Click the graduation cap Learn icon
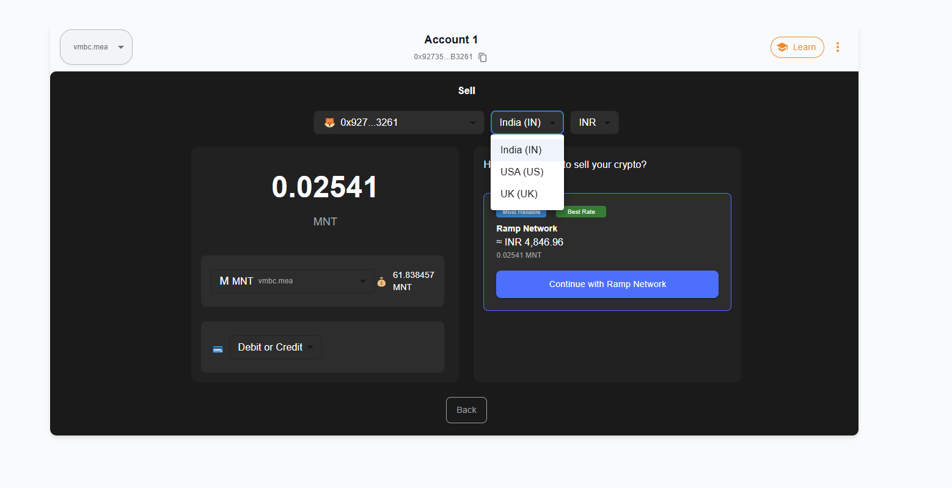The image size is (952, 488). click(x=782, y=47)
